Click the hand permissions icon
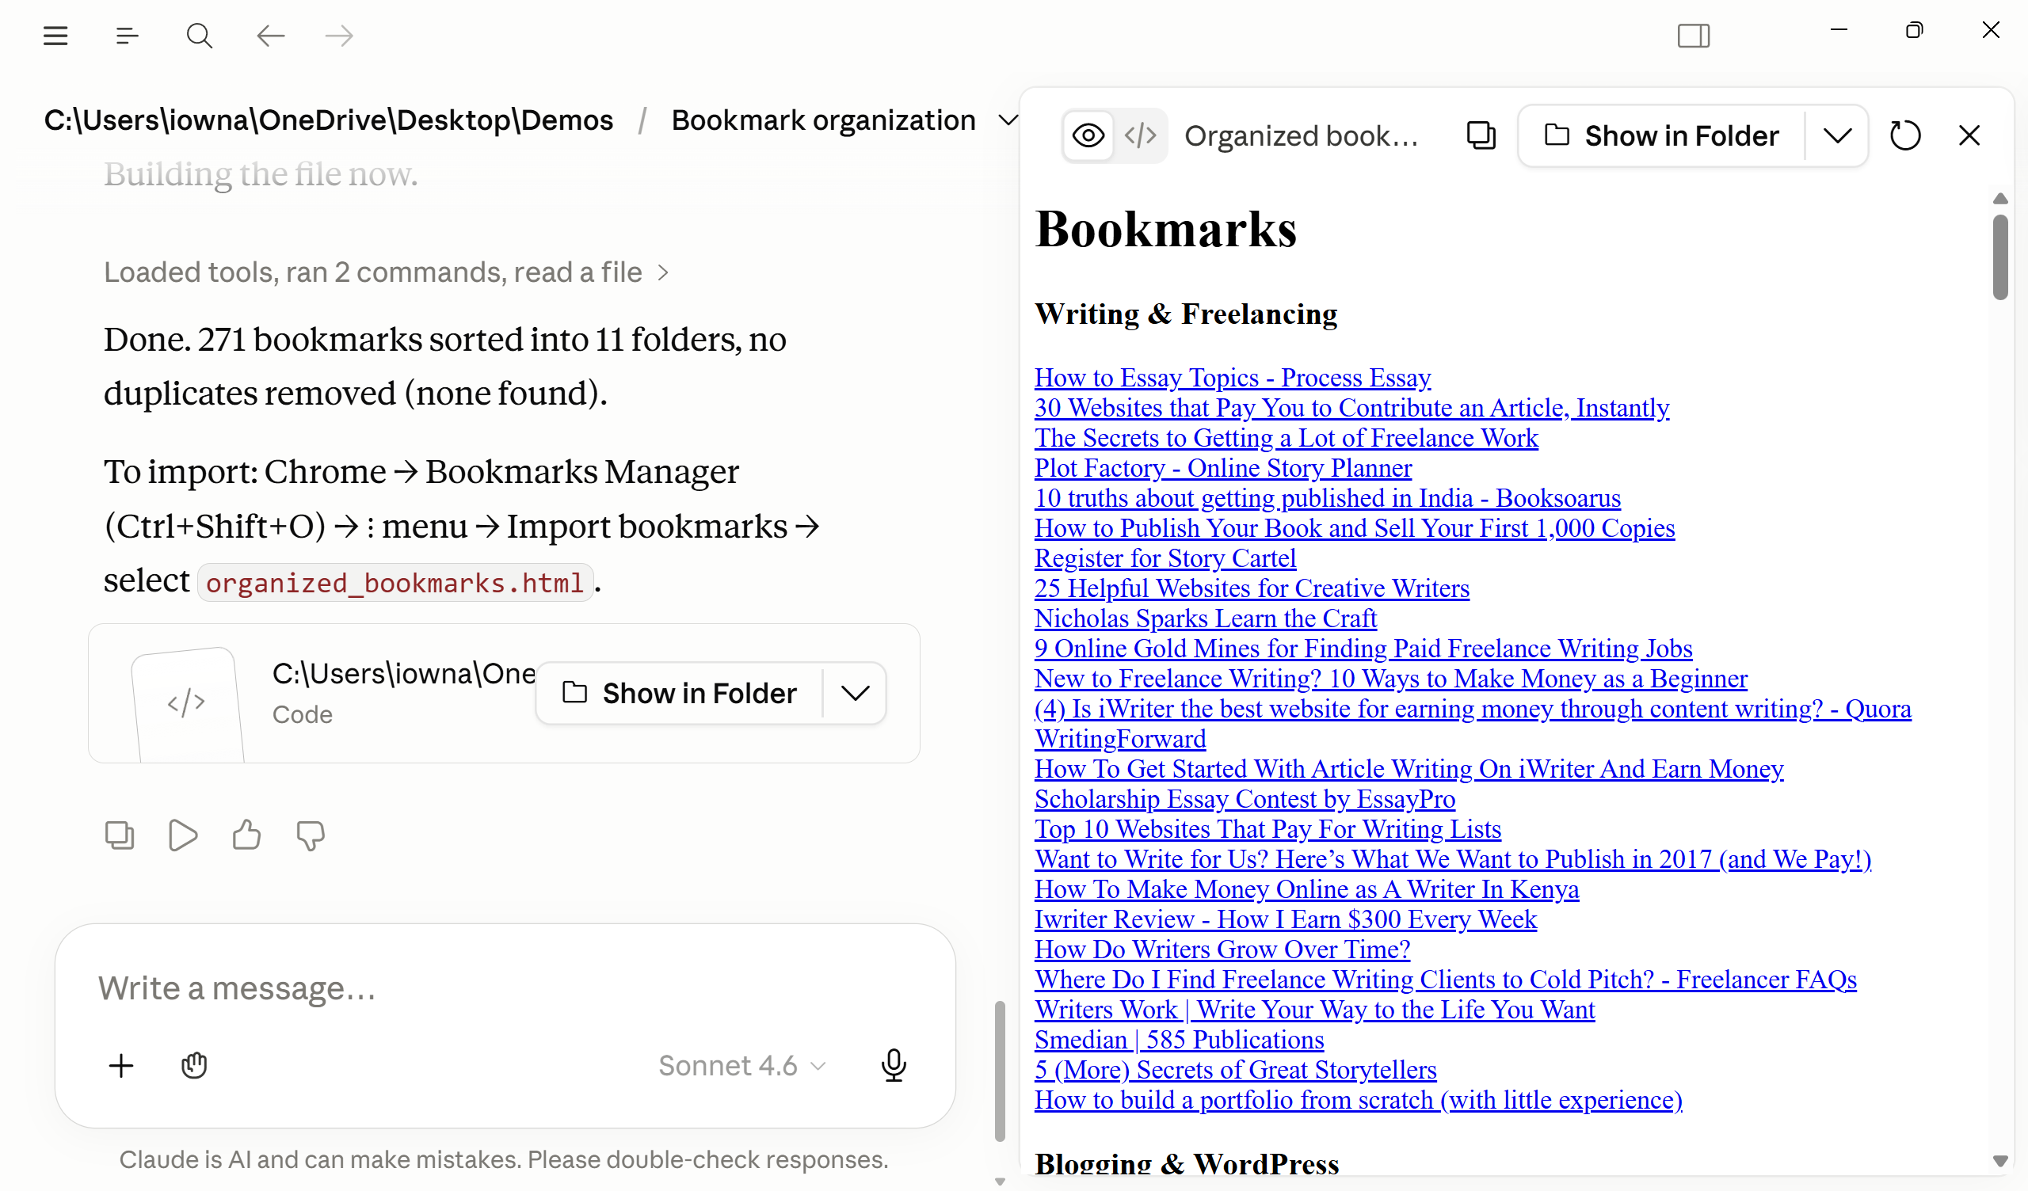 tap(194, 1065)
